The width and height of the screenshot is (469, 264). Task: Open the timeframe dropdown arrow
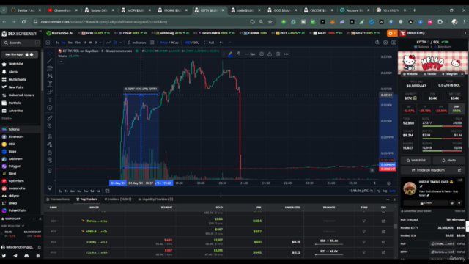click(100, 43)
